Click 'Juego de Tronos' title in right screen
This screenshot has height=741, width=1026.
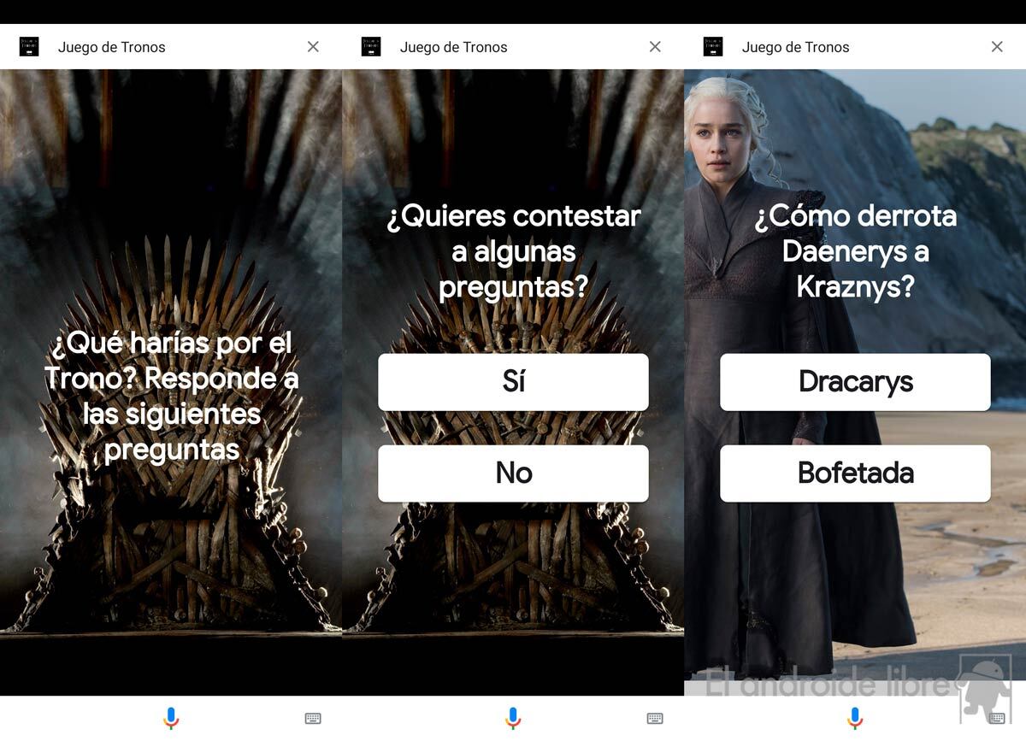tap(796, 47)
